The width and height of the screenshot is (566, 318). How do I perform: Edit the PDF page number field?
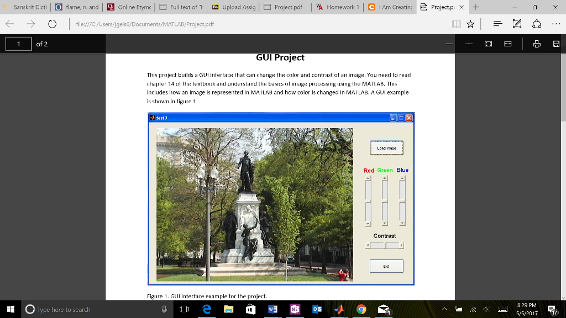[x=18, y=44]
